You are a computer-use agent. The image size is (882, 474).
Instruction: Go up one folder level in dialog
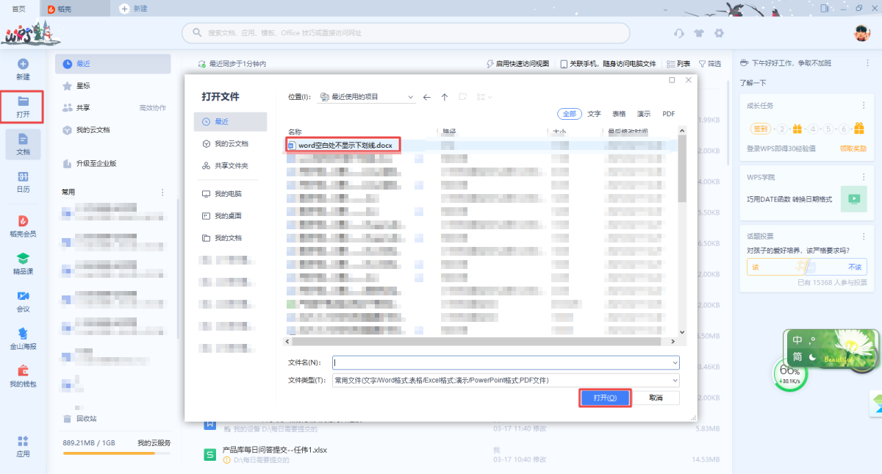point(445,97)
